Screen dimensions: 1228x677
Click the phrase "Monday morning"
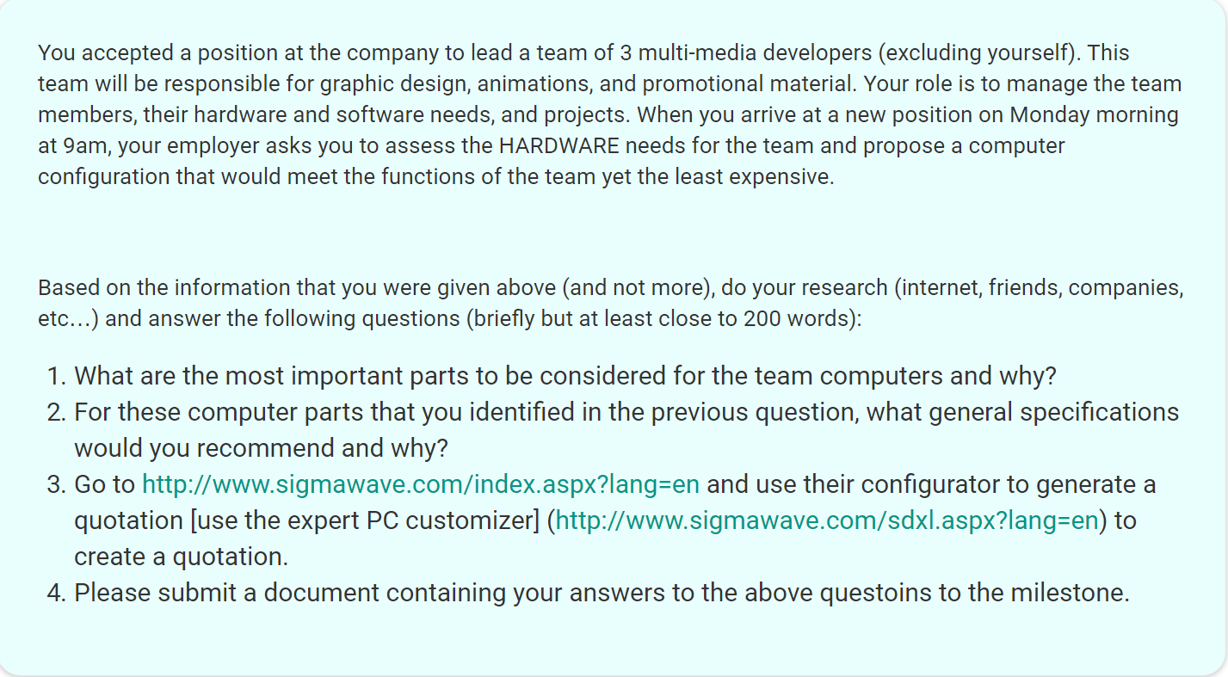click(1094, 114)
